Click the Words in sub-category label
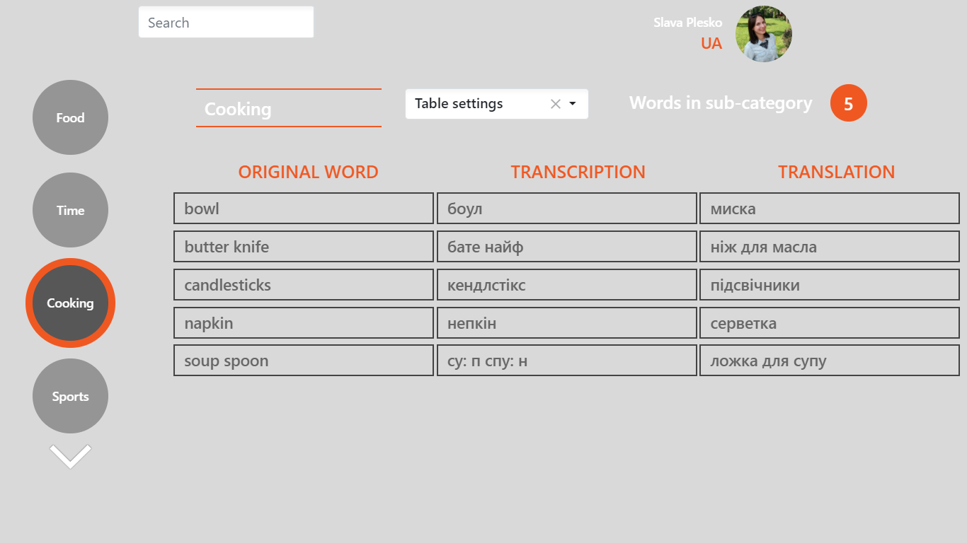The image size is (967, 543). [x=721, y=103]
